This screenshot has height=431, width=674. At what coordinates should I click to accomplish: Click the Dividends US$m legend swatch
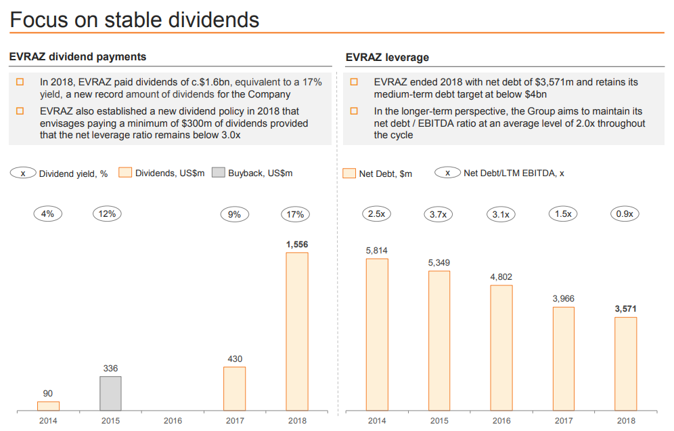pos(125,173)
